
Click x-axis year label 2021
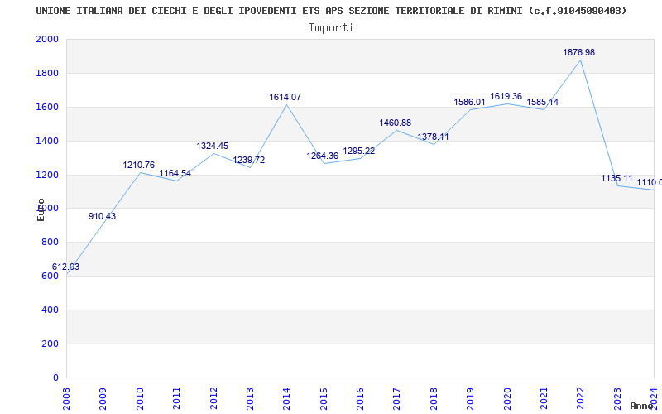(x=544, y=398)
